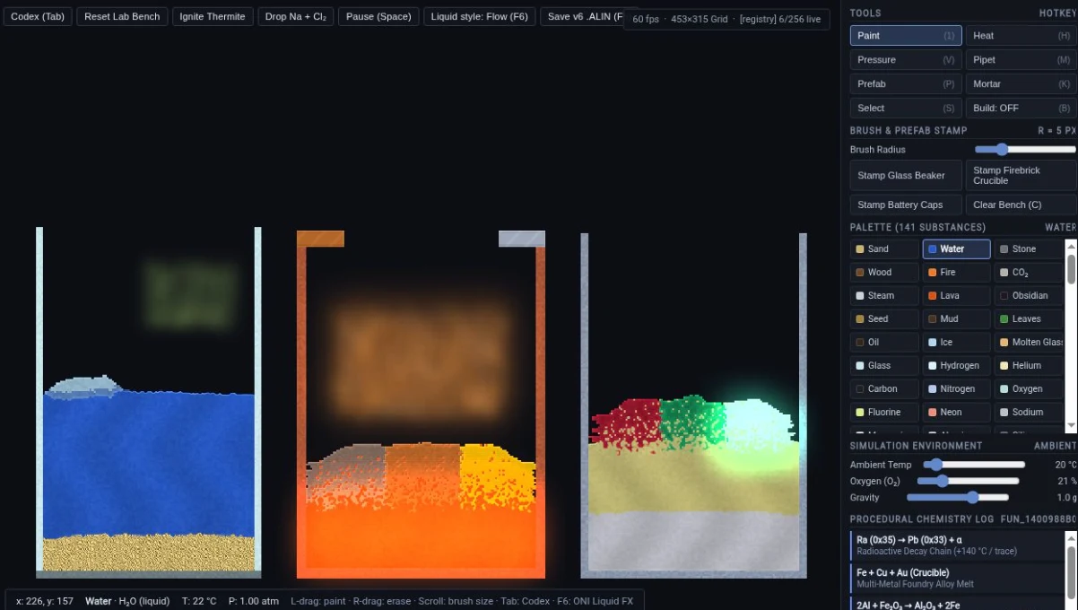Screen dimensions: 1078x610
Task: Pick Water from the palette
Action: coord(956,248)
